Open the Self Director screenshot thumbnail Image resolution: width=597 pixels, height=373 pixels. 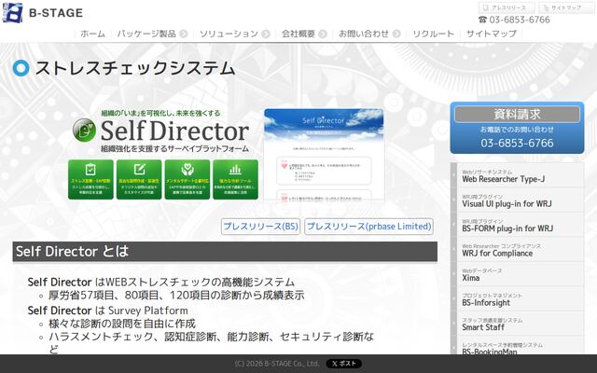[324, 154]
